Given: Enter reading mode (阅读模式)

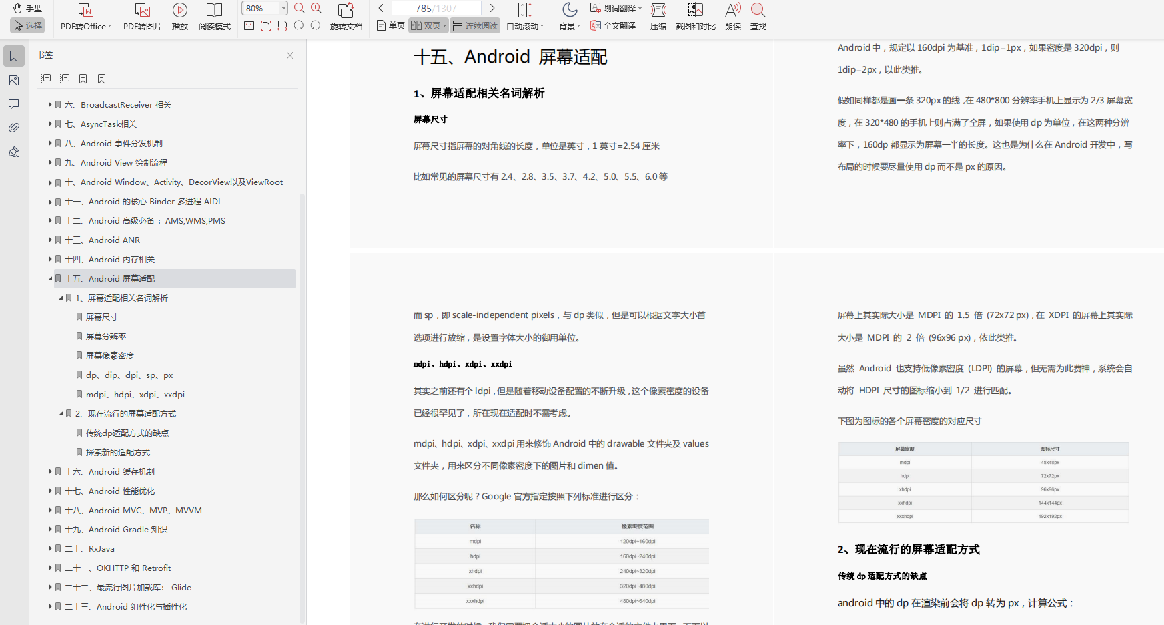Looking at the screenshot, I should click(215, 17).
